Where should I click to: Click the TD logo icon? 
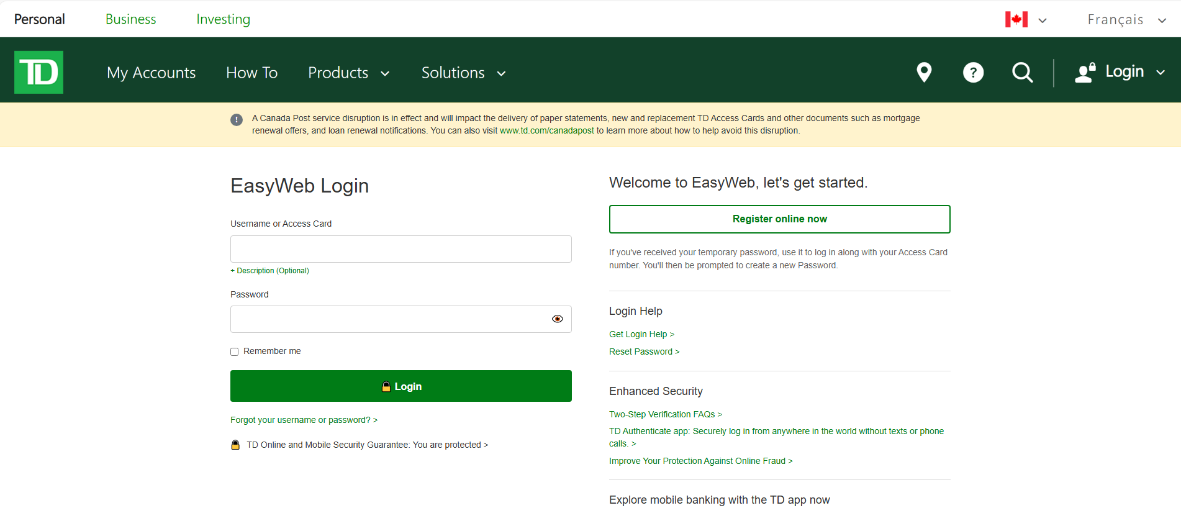pyautogui.click(x=38, y=72)
